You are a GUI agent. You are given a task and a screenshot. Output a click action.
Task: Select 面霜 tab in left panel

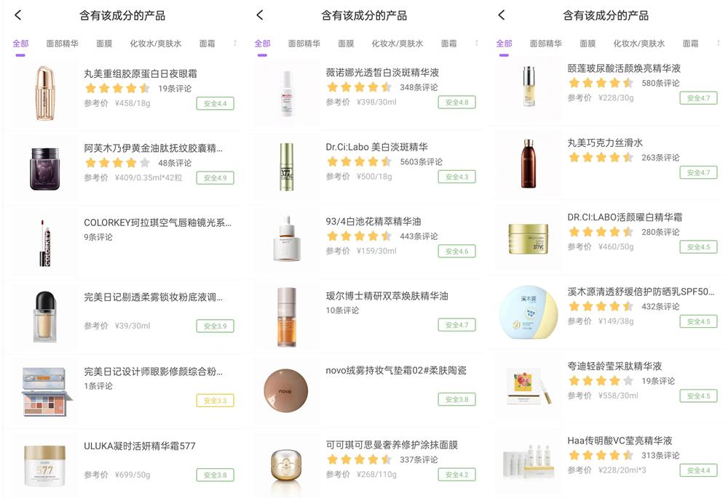207,44
